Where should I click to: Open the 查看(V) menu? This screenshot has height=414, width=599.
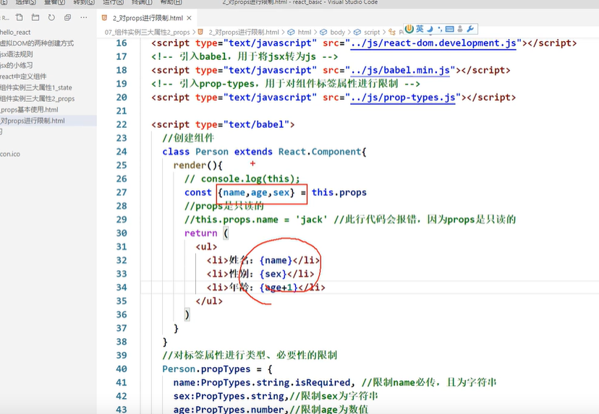pyautogui.click(x=54, y=2)
